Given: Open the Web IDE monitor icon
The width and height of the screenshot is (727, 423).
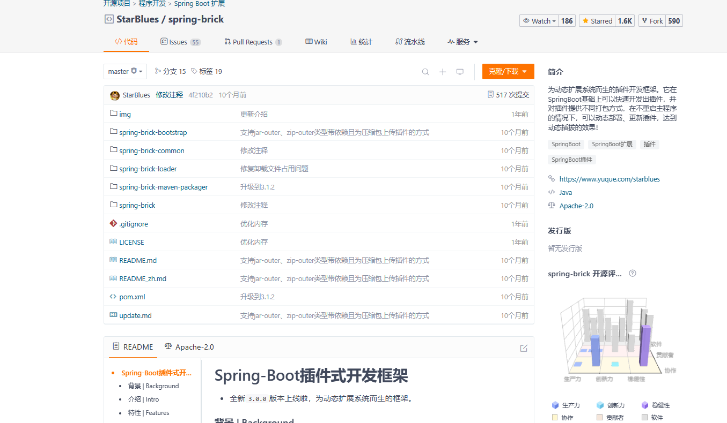Looking at the screenshot, I should coord(460,72).
